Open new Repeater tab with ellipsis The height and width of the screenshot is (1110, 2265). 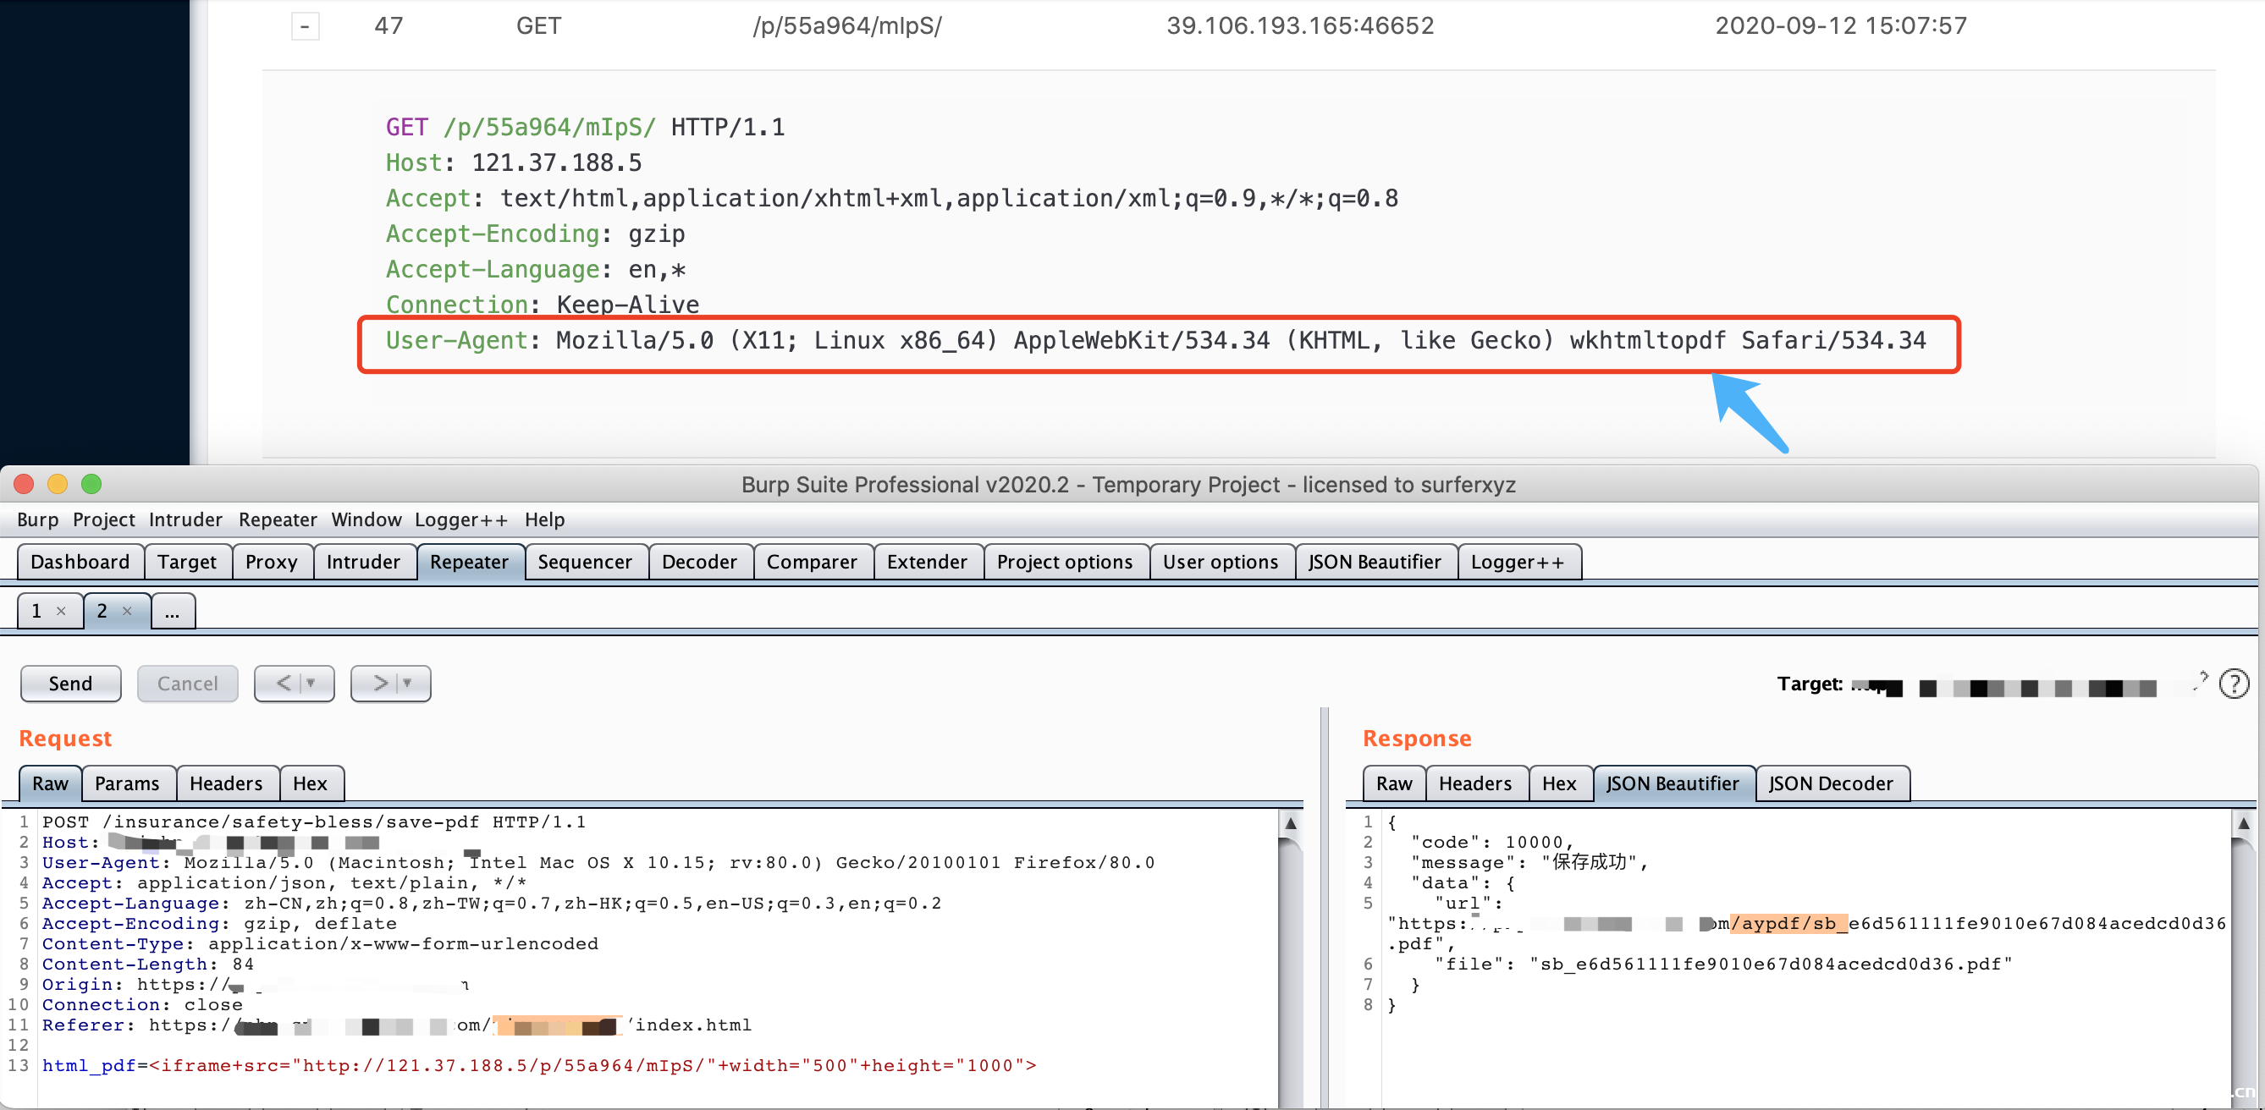pyautogui.click(x=173, y=611)
